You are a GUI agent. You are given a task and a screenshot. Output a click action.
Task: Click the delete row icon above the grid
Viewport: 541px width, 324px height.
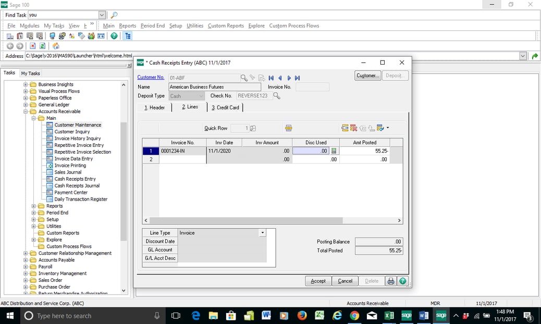point(353,128)
